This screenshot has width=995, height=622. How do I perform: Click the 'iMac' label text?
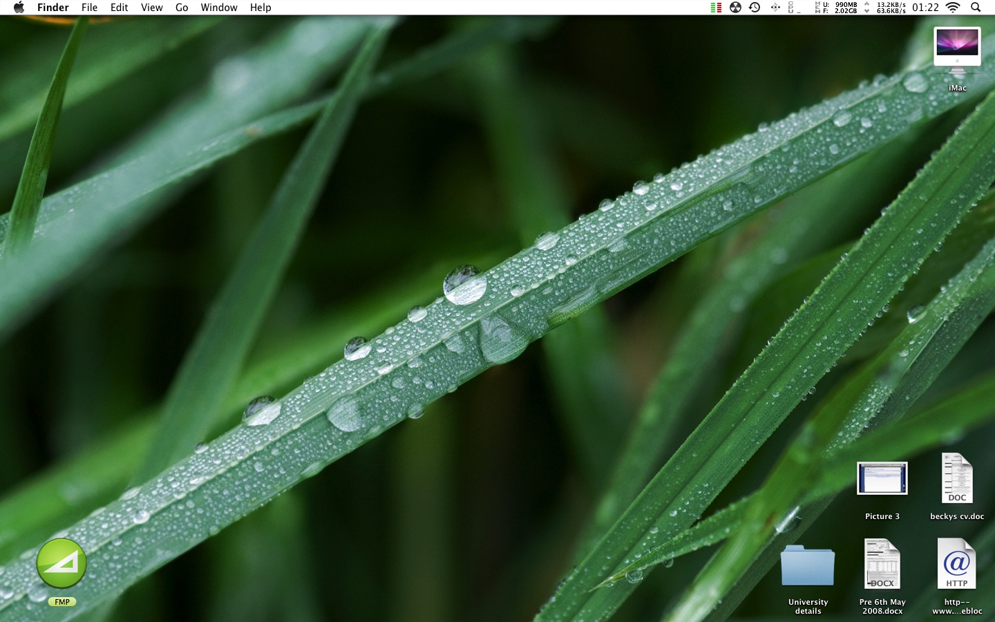[x=957, y=88]
